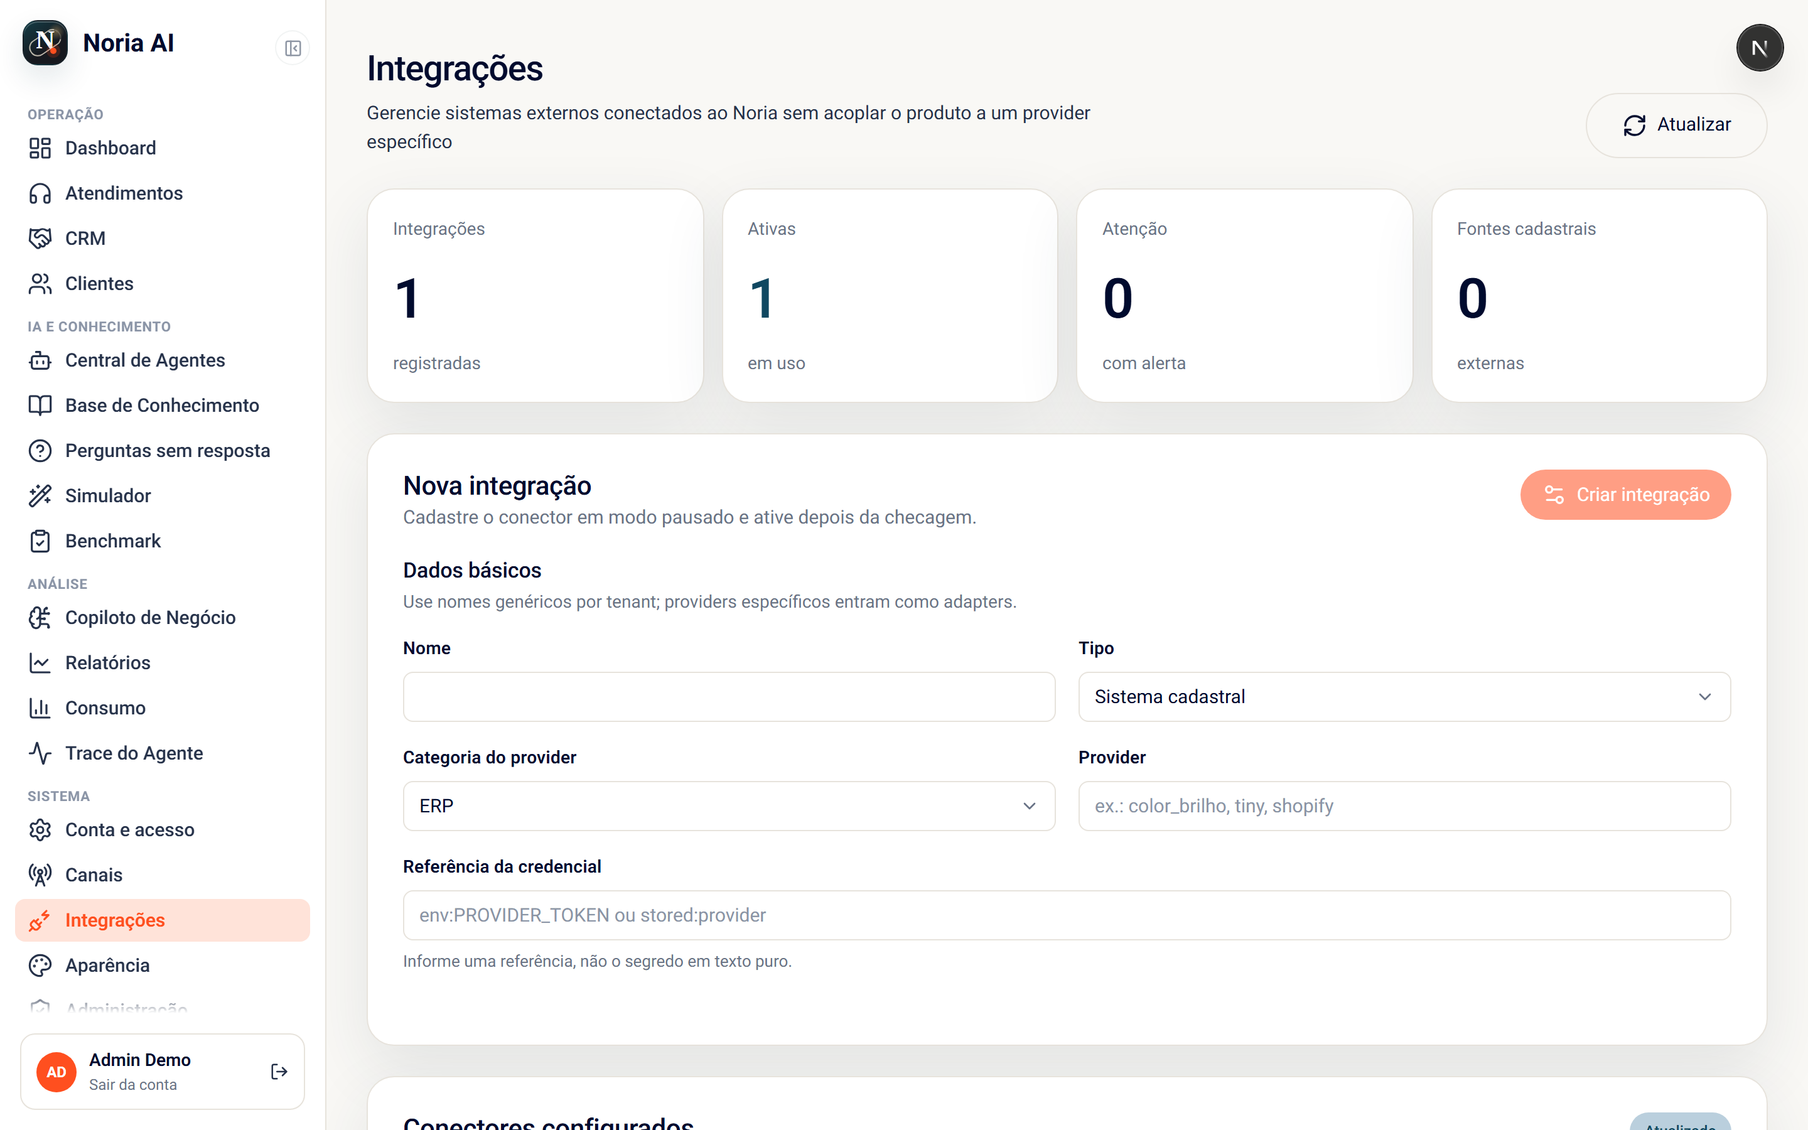Focus the Provider input field
Image resolution: width=1808 pixels, height=1130 pixels.
pos(1404,805)
